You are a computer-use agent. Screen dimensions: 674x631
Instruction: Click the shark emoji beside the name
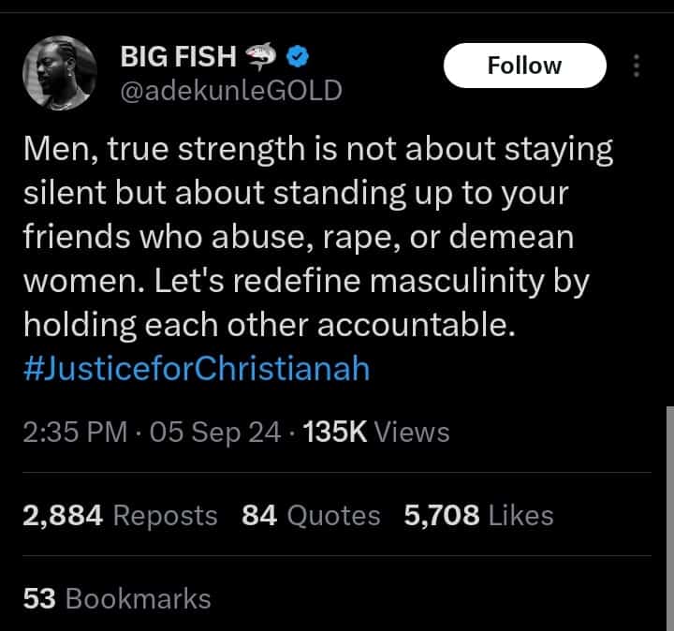262,58
